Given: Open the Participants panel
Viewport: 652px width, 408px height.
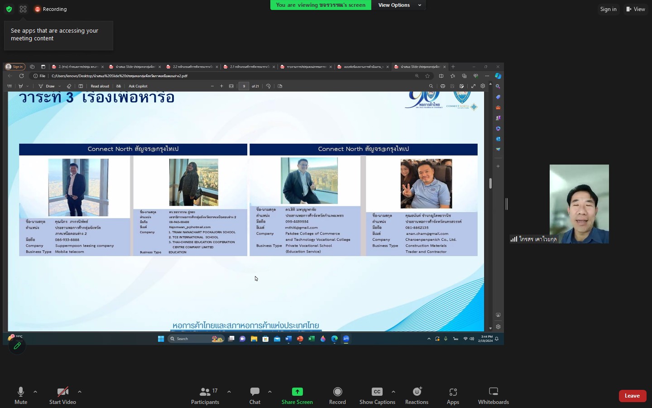Looking at the screenshot, I should click(x=205, y=393).
